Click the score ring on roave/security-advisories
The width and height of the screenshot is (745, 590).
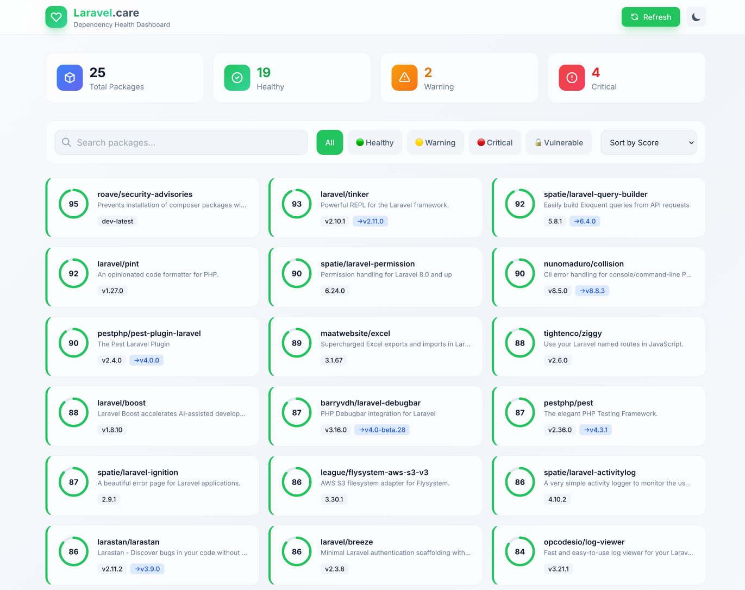73,204
